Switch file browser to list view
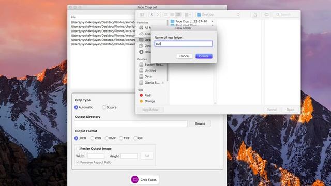The height and width of the screenshot is (186, 331). (x=172, y=14)
